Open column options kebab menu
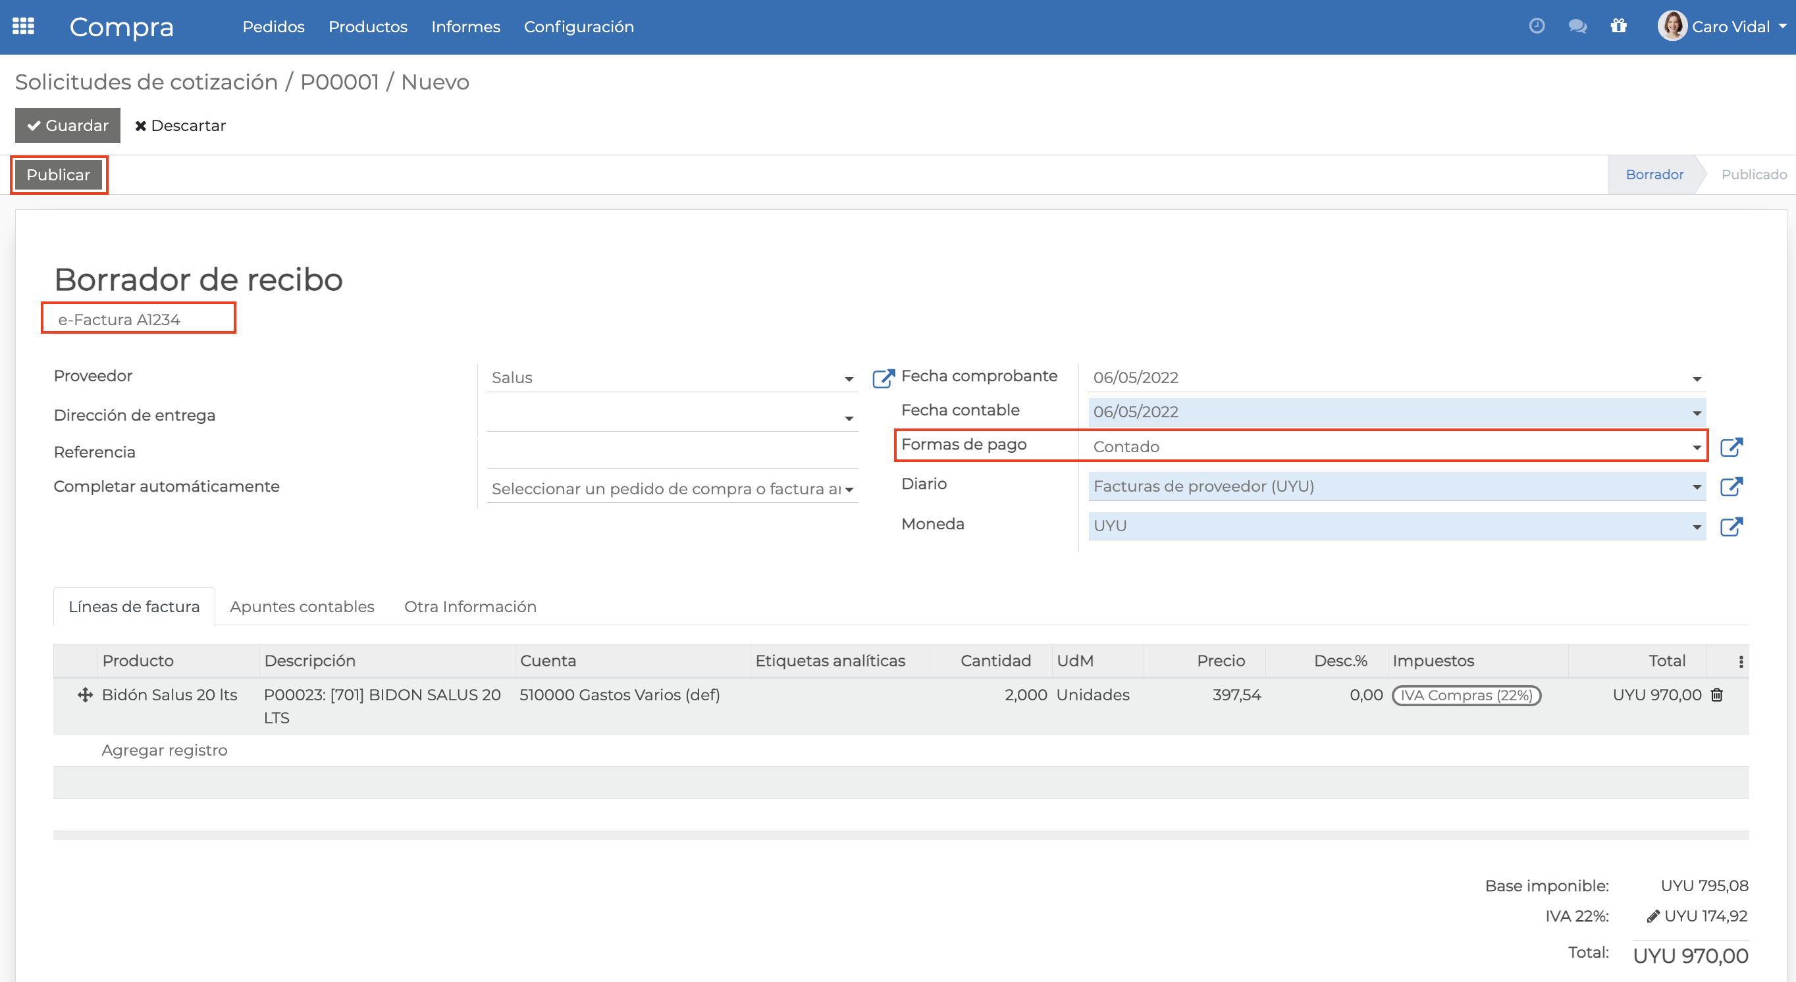Image resolution: width=1796 pixels, height=982 pixels. pyautogui.click(x=1741, y=661)
